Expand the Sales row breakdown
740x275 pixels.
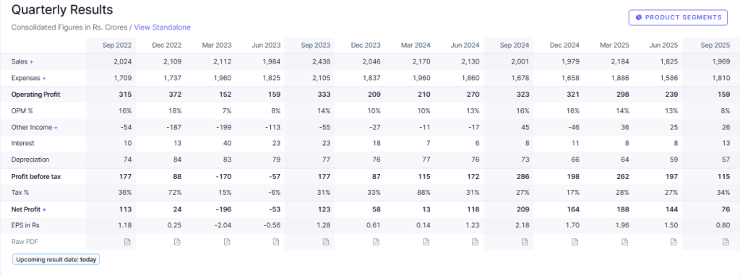tap(32, 62)
